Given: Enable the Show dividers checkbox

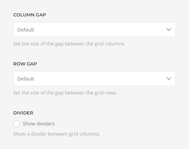Looking at the screenshot, I should click(x=17, y=124).
